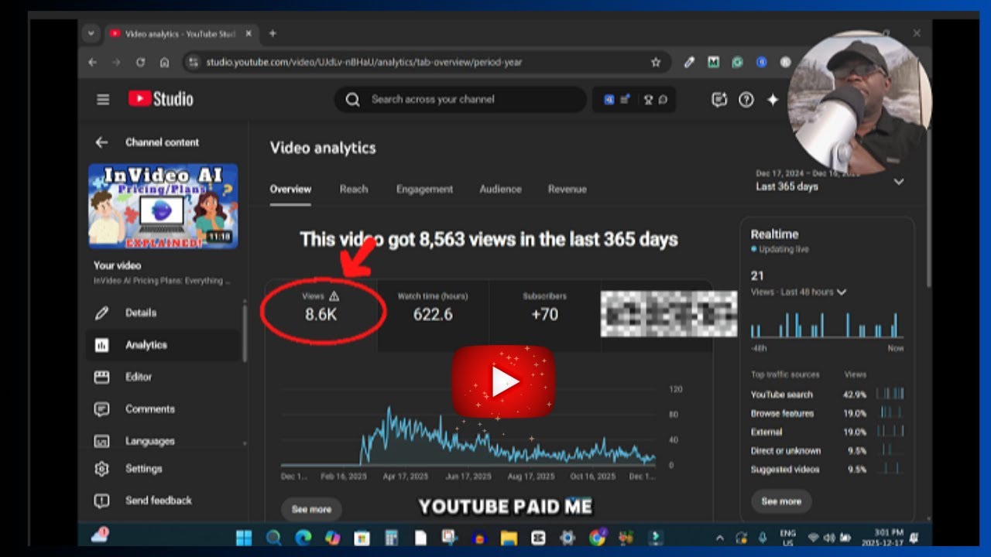
Task: Click the Comments icon in sidebar
Action: (x=101, y=409)
